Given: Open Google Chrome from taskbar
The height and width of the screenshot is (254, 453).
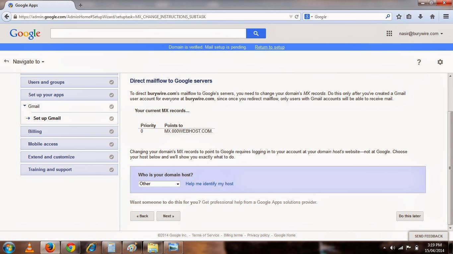Looking at the screenshot, I should coord(70,247).
